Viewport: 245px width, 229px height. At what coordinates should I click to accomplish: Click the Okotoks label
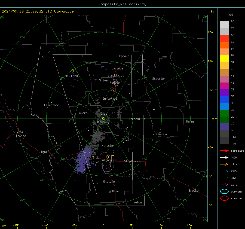coord(109,182)
